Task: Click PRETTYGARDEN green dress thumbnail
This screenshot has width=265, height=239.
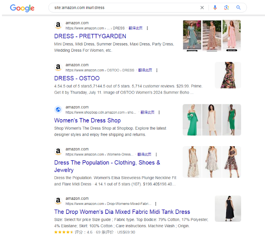Action: click(192, 36)
